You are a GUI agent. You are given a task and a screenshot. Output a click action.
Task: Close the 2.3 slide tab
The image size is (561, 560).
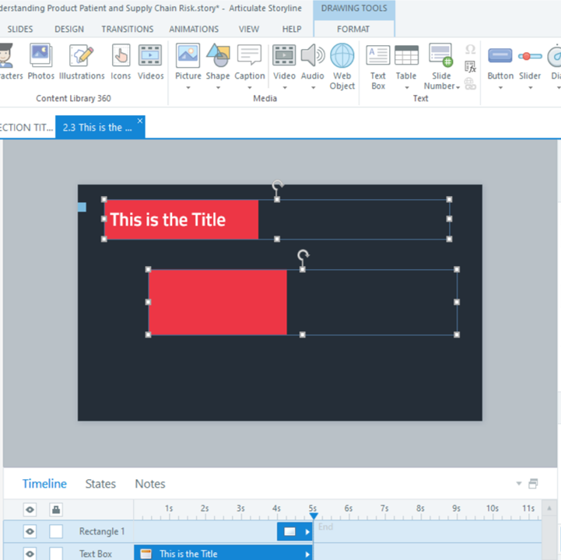pos(140,121)
